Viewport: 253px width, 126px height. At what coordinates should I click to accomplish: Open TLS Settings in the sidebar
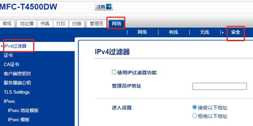16,92
